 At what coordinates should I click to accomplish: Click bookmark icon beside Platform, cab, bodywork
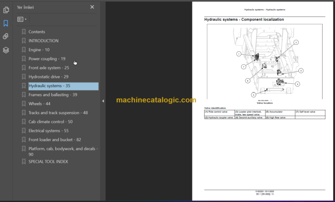(24, 149)
